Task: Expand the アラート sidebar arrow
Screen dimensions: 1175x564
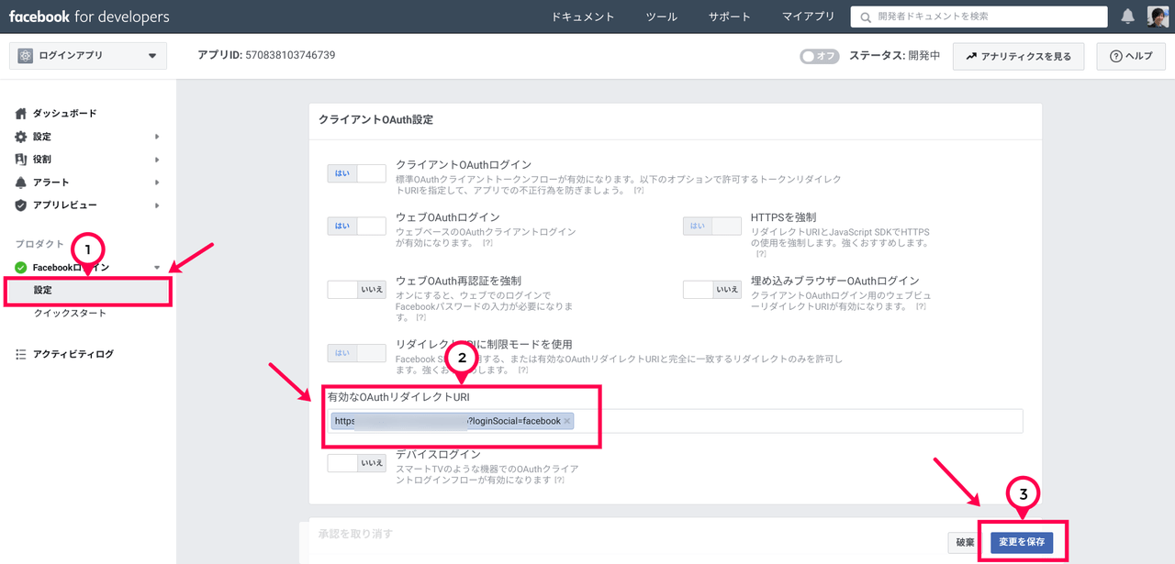Action: [157, 182]
